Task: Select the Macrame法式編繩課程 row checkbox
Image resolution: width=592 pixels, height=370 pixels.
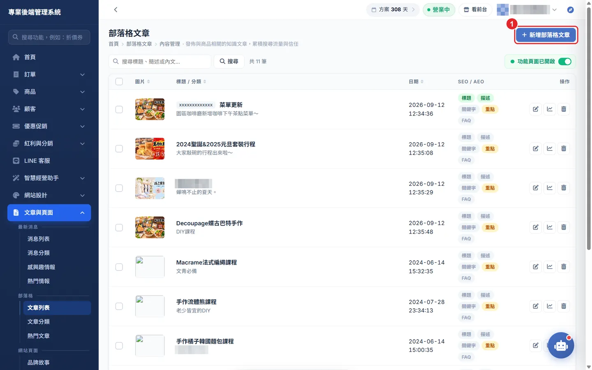Action: (x=119, y=267)
